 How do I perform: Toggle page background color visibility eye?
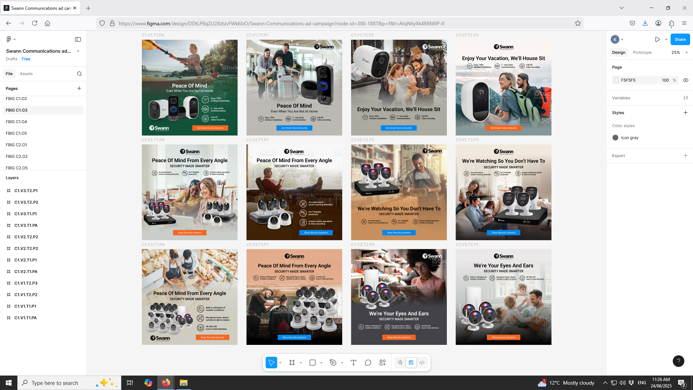685,80
